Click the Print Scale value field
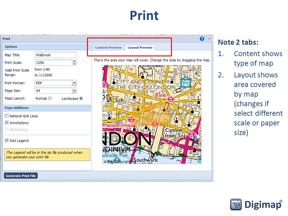The height and width of the screenshot is (216, 288). [53, 63]
